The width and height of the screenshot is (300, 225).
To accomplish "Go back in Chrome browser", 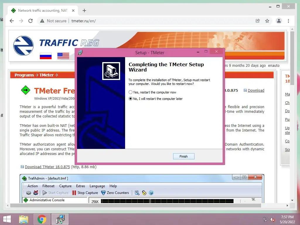I will click(12, 21).
